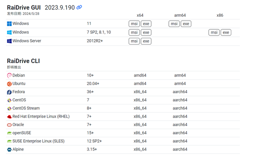Image resolution: width=270 pixels, height=163 pixels.
Task: Click the Alpine logo icon
Action: 9,149
